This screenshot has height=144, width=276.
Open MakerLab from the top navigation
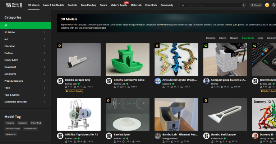click(x=136, y=5)
